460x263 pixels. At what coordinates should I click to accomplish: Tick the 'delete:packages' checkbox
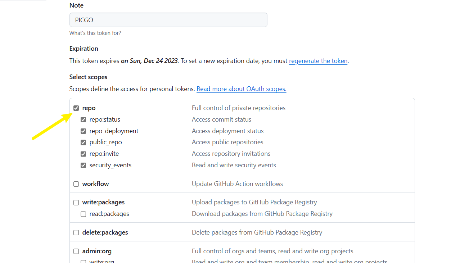(x=76, y=233)
